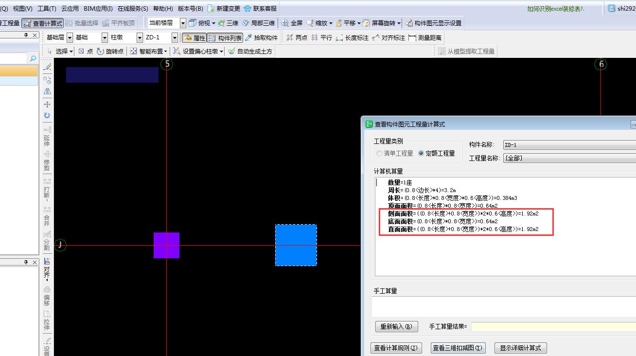
Task: Pin the upper left panel
Action: point(26,36)
